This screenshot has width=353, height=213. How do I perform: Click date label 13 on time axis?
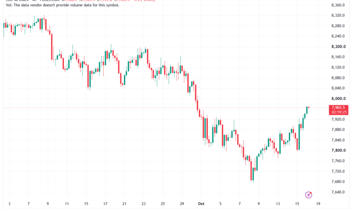[278, 204]
